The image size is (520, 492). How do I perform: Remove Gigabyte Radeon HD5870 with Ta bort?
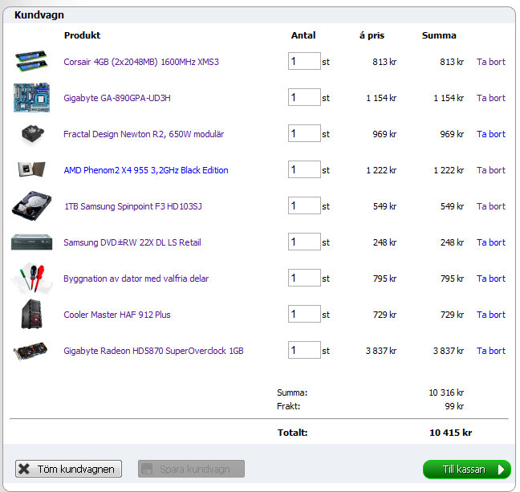tap(491, 351)
